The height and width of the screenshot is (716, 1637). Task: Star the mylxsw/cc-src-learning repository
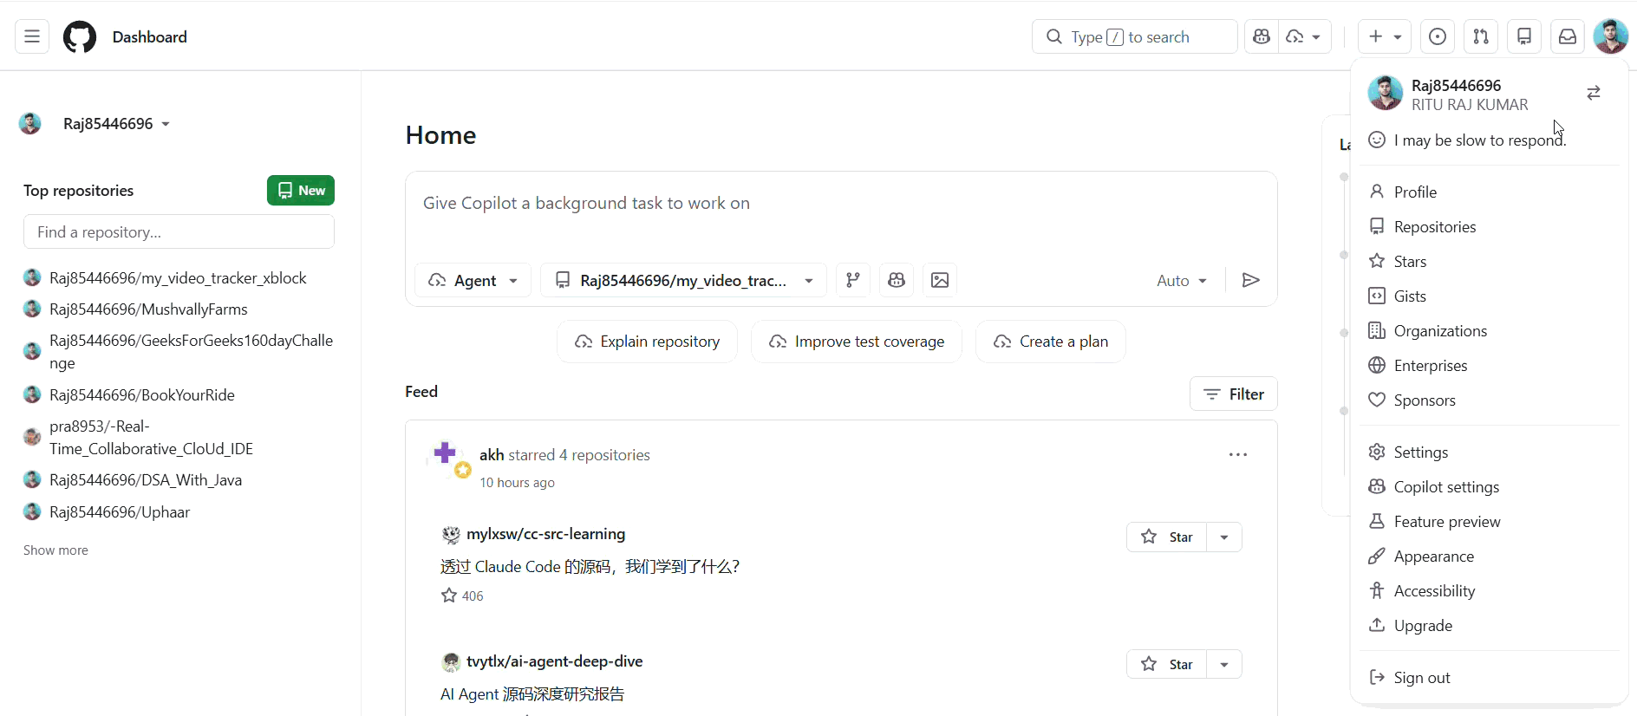1167,537
